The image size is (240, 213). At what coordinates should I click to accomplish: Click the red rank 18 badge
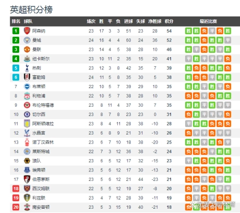[x=16, y=188]
